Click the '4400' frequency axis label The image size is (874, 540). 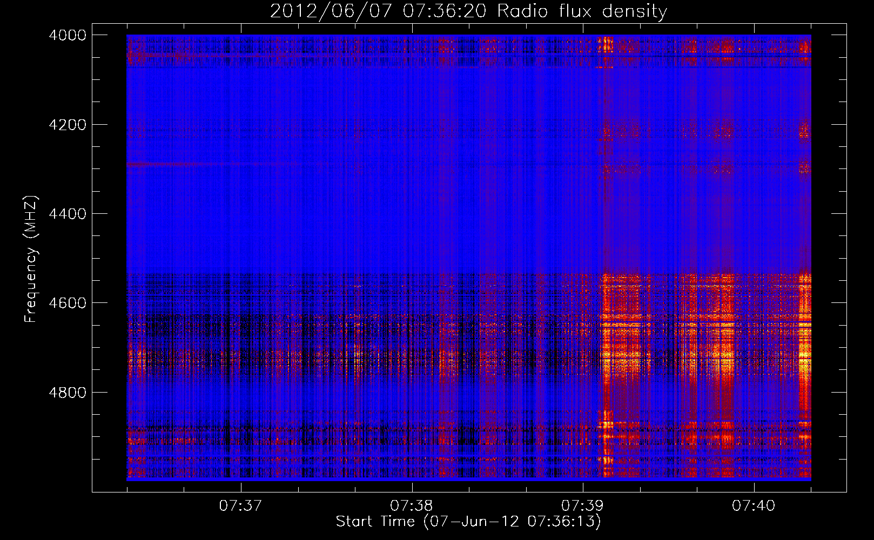tap(68, 214)
